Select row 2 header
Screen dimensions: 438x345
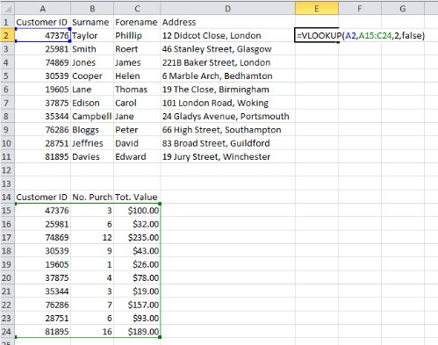7,35
